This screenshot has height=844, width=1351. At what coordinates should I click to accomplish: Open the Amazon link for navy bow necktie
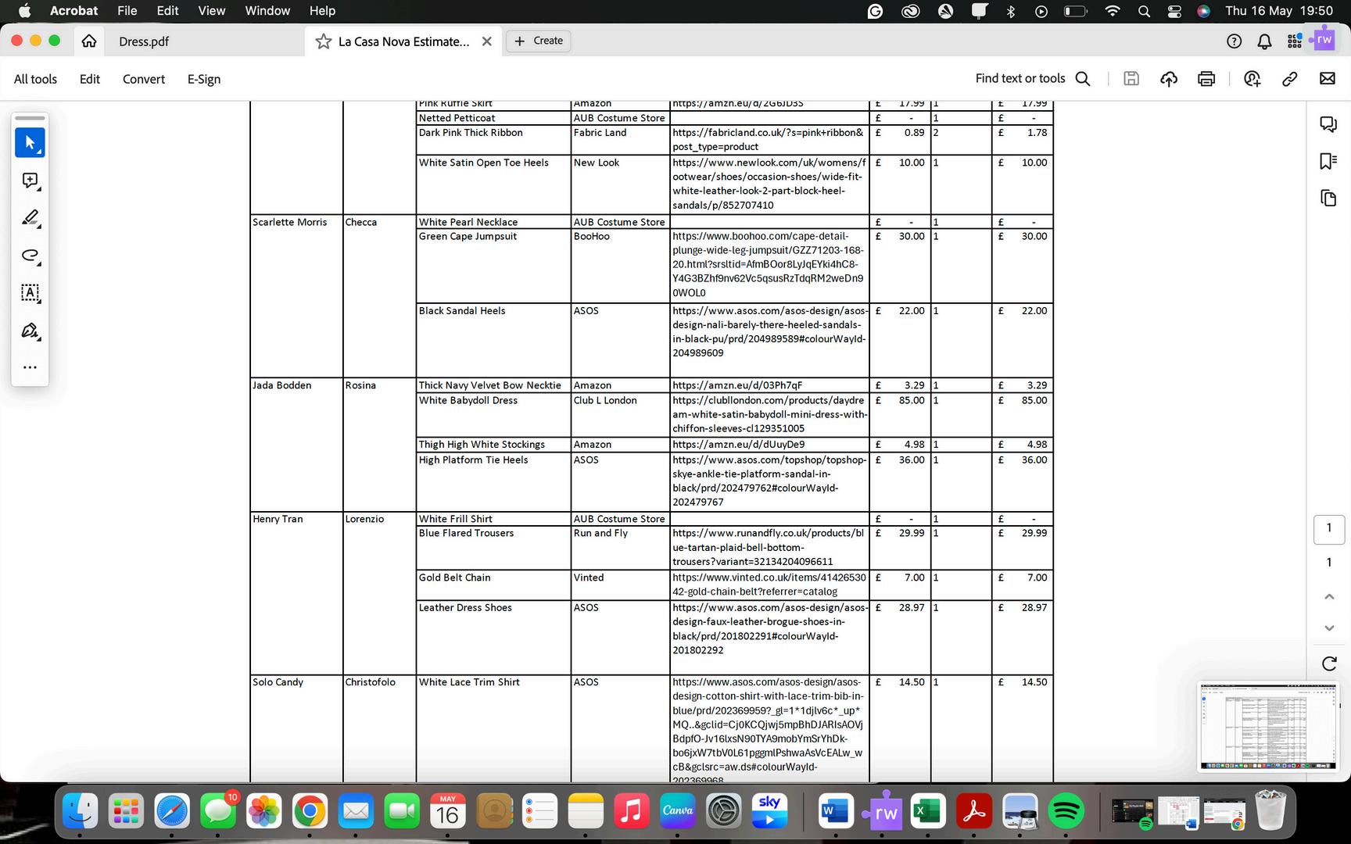(737, 385)
